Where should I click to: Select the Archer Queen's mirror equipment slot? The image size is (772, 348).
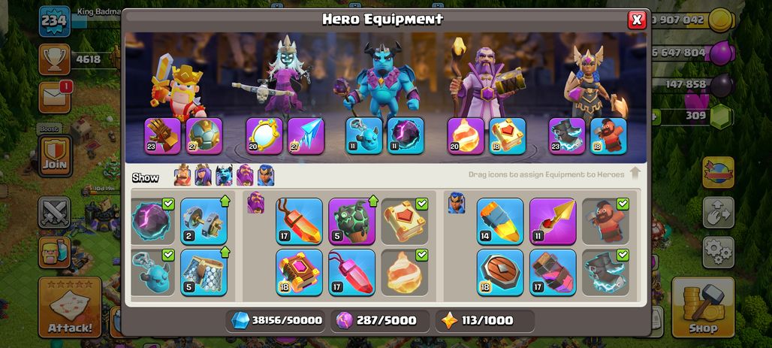pyautogui.click(x=264, y=136)
